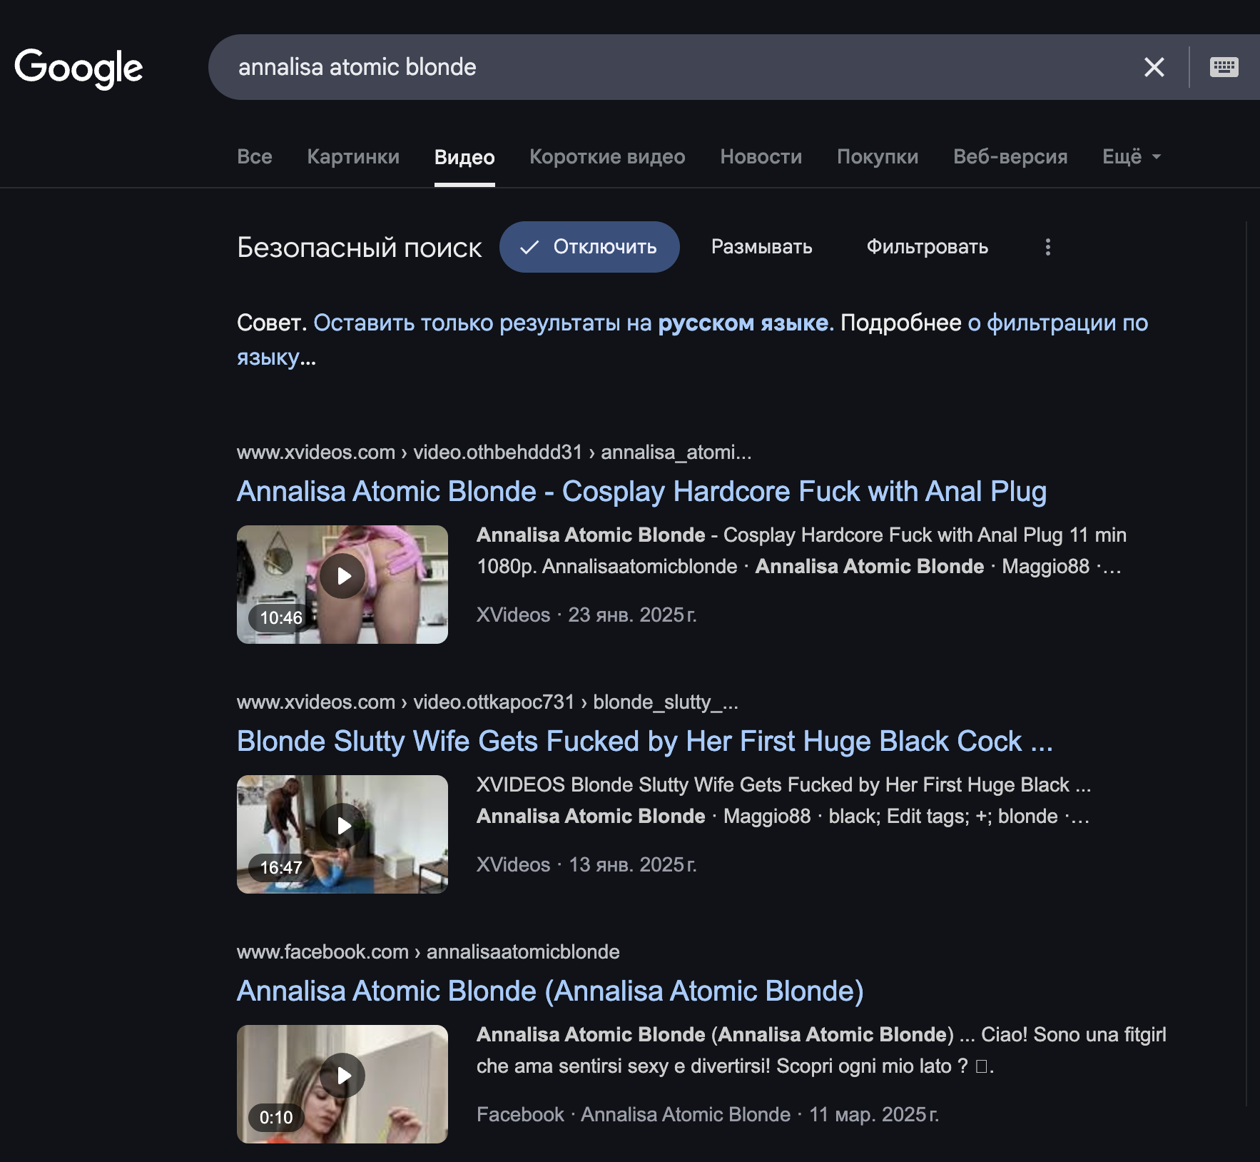1260x1162 pixels.
Task: Open the Короткие видео tab
Action: [x=607, y=156]
